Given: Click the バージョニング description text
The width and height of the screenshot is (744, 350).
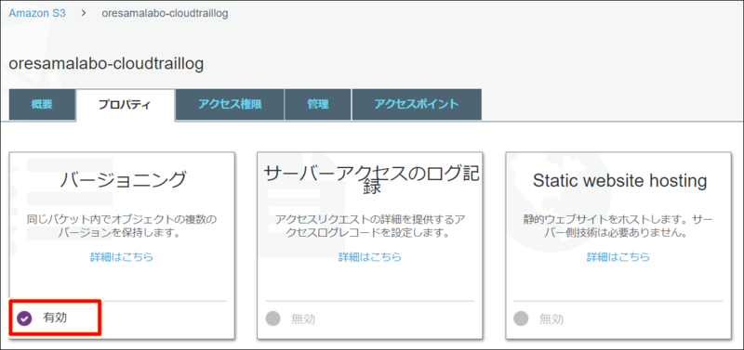Looking at the screenshot, I should point(122,227).
